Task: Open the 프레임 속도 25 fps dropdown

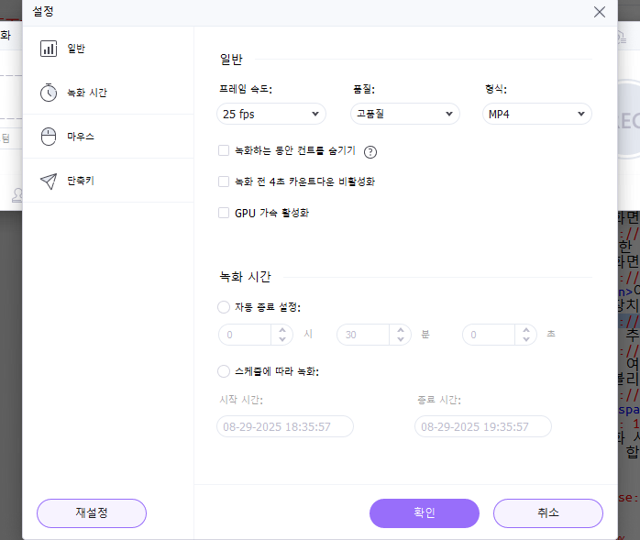Action: [x=271, y=114]
